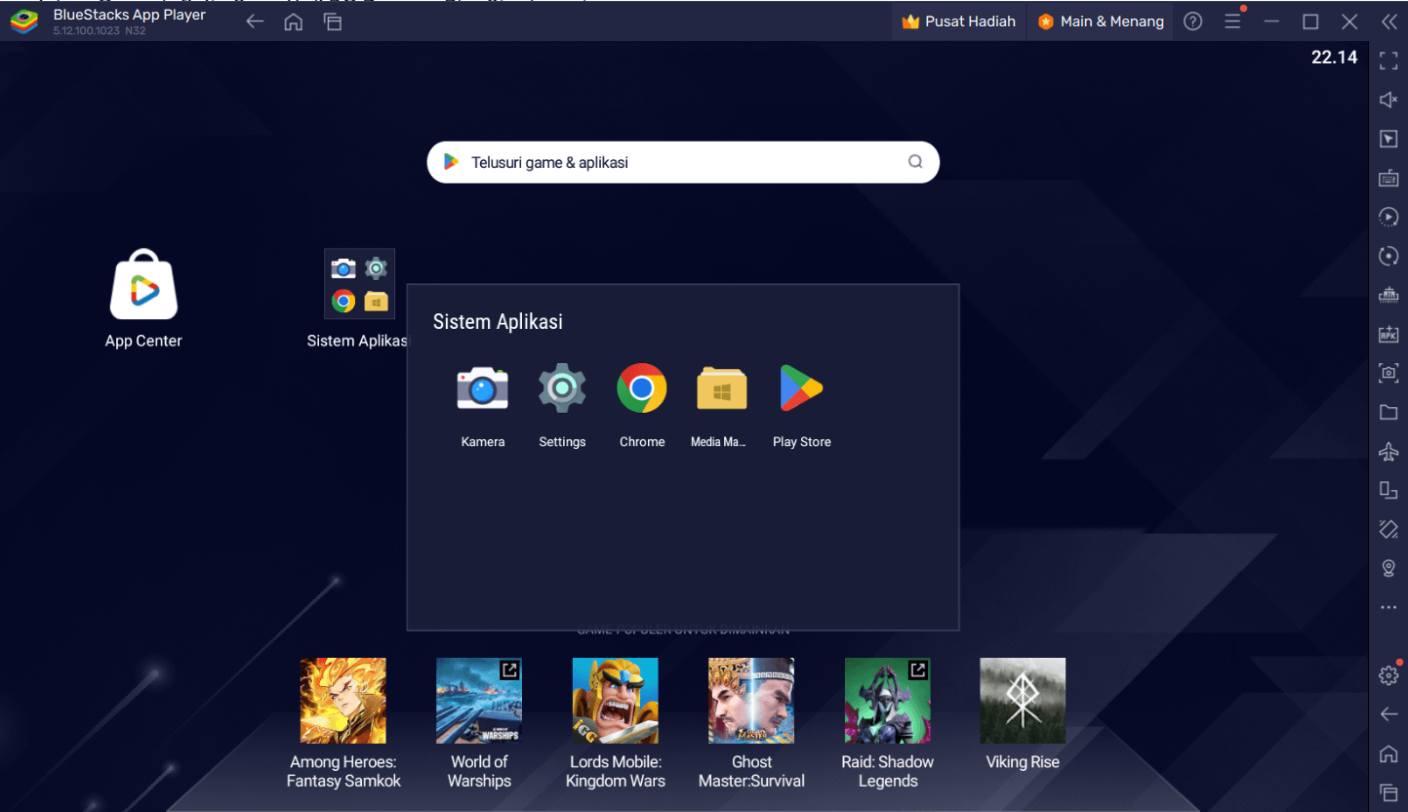Open the Settings app in Sistem Aplikasi
This screenshot has height=812, width=1408.
point(562,388)
